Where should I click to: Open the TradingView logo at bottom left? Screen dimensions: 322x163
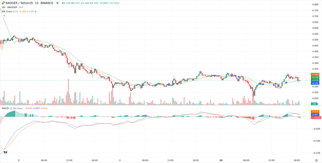tap(5, 152)
